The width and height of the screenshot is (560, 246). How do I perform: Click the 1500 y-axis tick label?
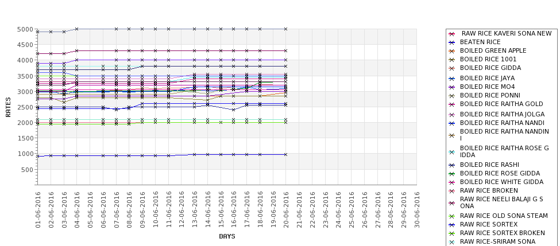tap(25, 138)
